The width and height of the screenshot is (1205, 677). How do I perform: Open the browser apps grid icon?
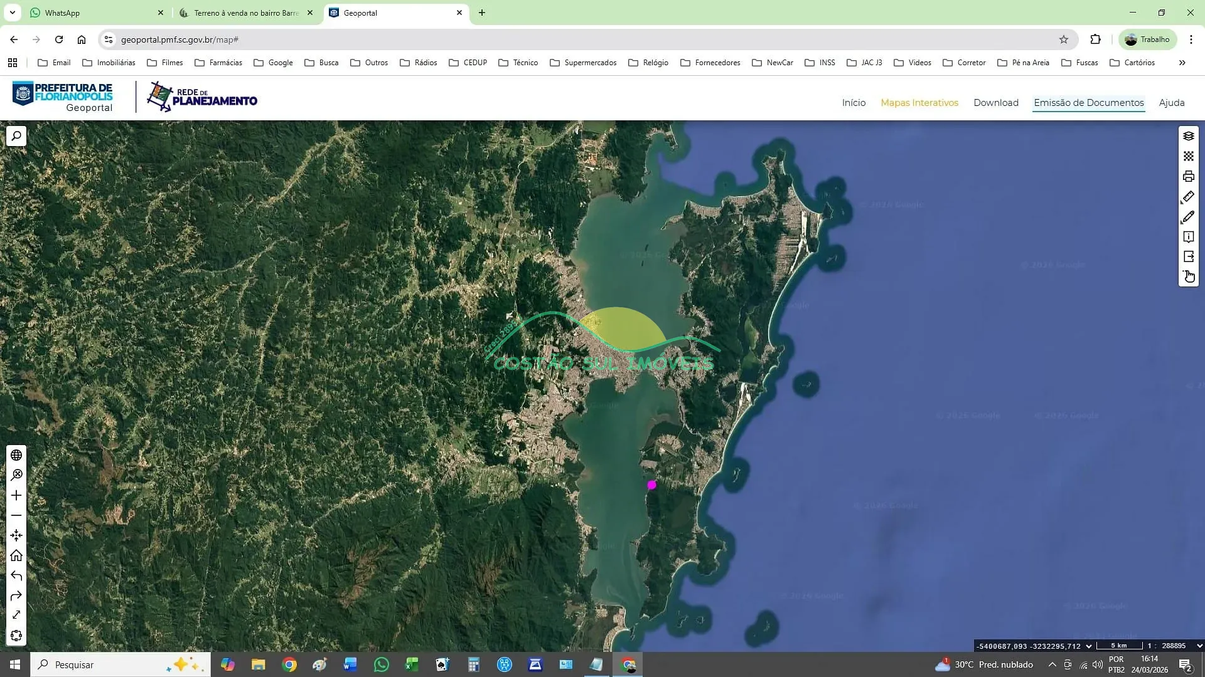coord(13,63)
